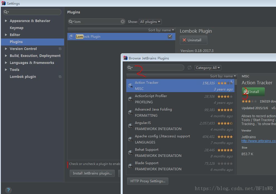The width and height of the screenshot is (276, 194).
Task: Open 'Sort by: name' in Plugins panel
Action: pos(161,30)
